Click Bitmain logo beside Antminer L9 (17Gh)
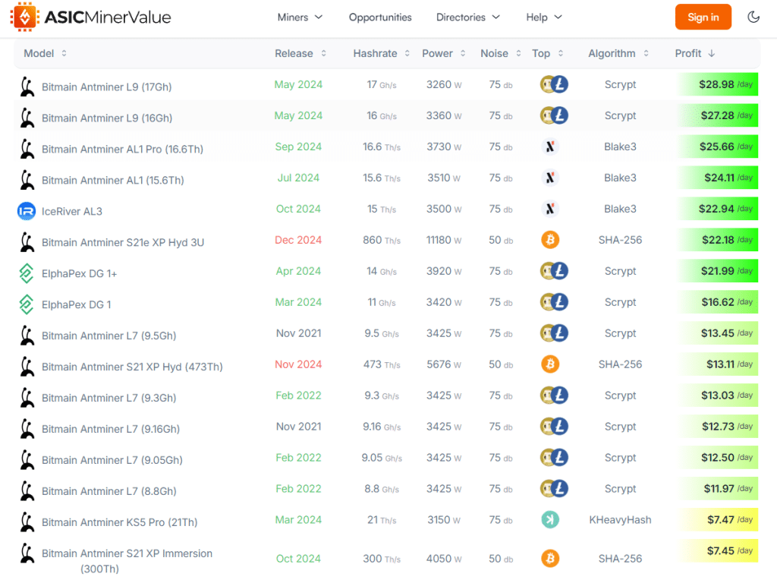Image resolution: width=777 pixels, height=583 pixels. (x=27, y=87)
